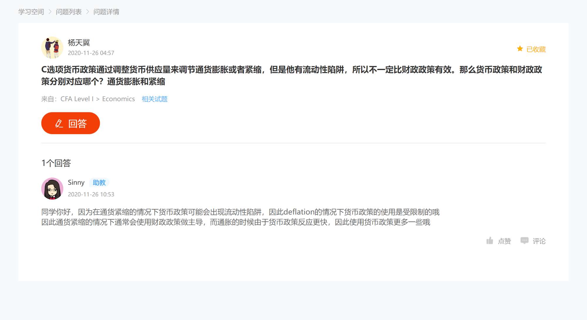587x320 pixels.
Task: Click the first breadcrumb chevron separator
Action: click(x=50, y=12)
